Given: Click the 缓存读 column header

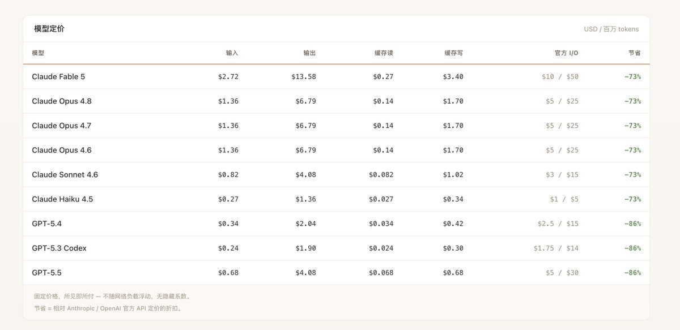Looking at the screenshot, I should tap(384, 53).
